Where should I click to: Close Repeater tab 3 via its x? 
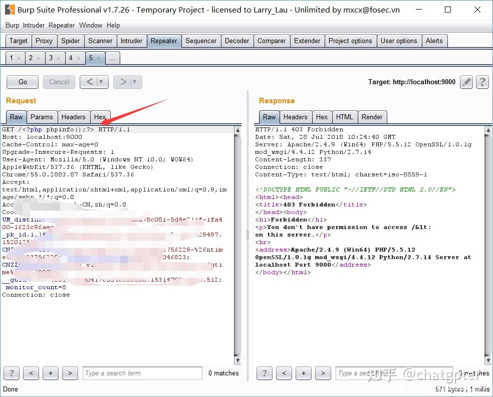click(x=58, y=58)
